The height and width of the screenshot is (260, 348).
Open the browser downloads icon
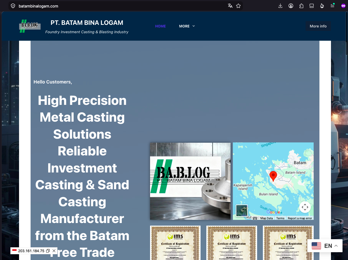click(x=280, y=6)
